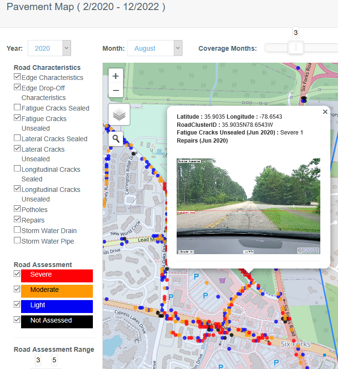The height and width of the screenshot is (369, 338).
Task: Click the red Severe color swatch
Action: 57,275
